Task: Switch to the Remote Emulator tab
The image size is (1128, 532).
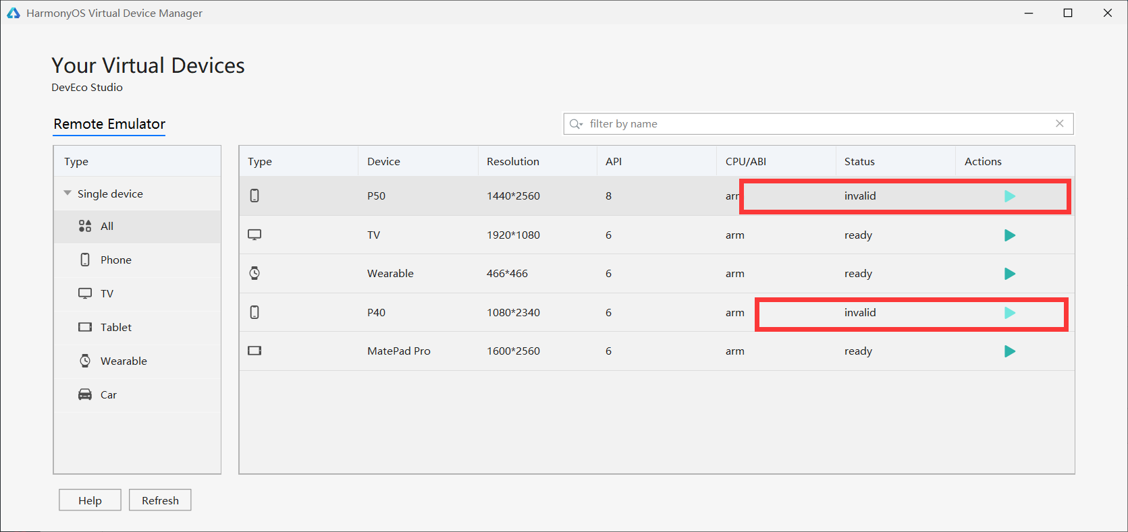Action: [x=109, y=124]
